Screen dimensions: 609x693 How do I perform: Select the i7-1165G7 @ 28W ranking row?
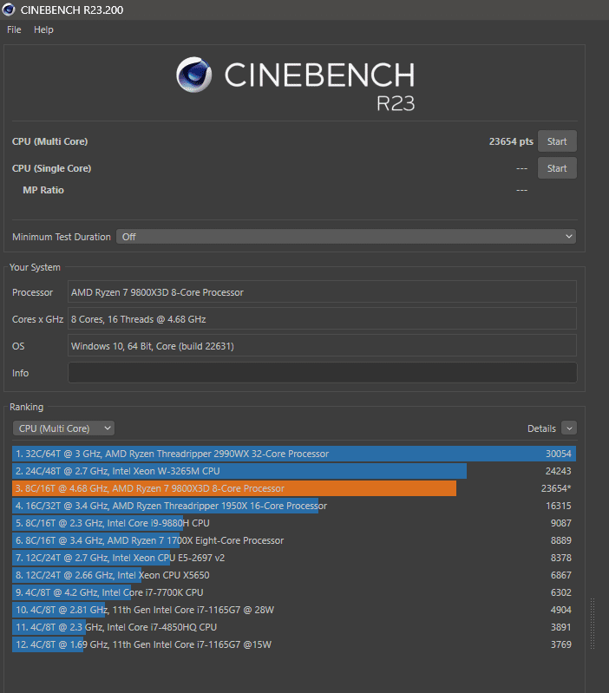tap(294, 610)
